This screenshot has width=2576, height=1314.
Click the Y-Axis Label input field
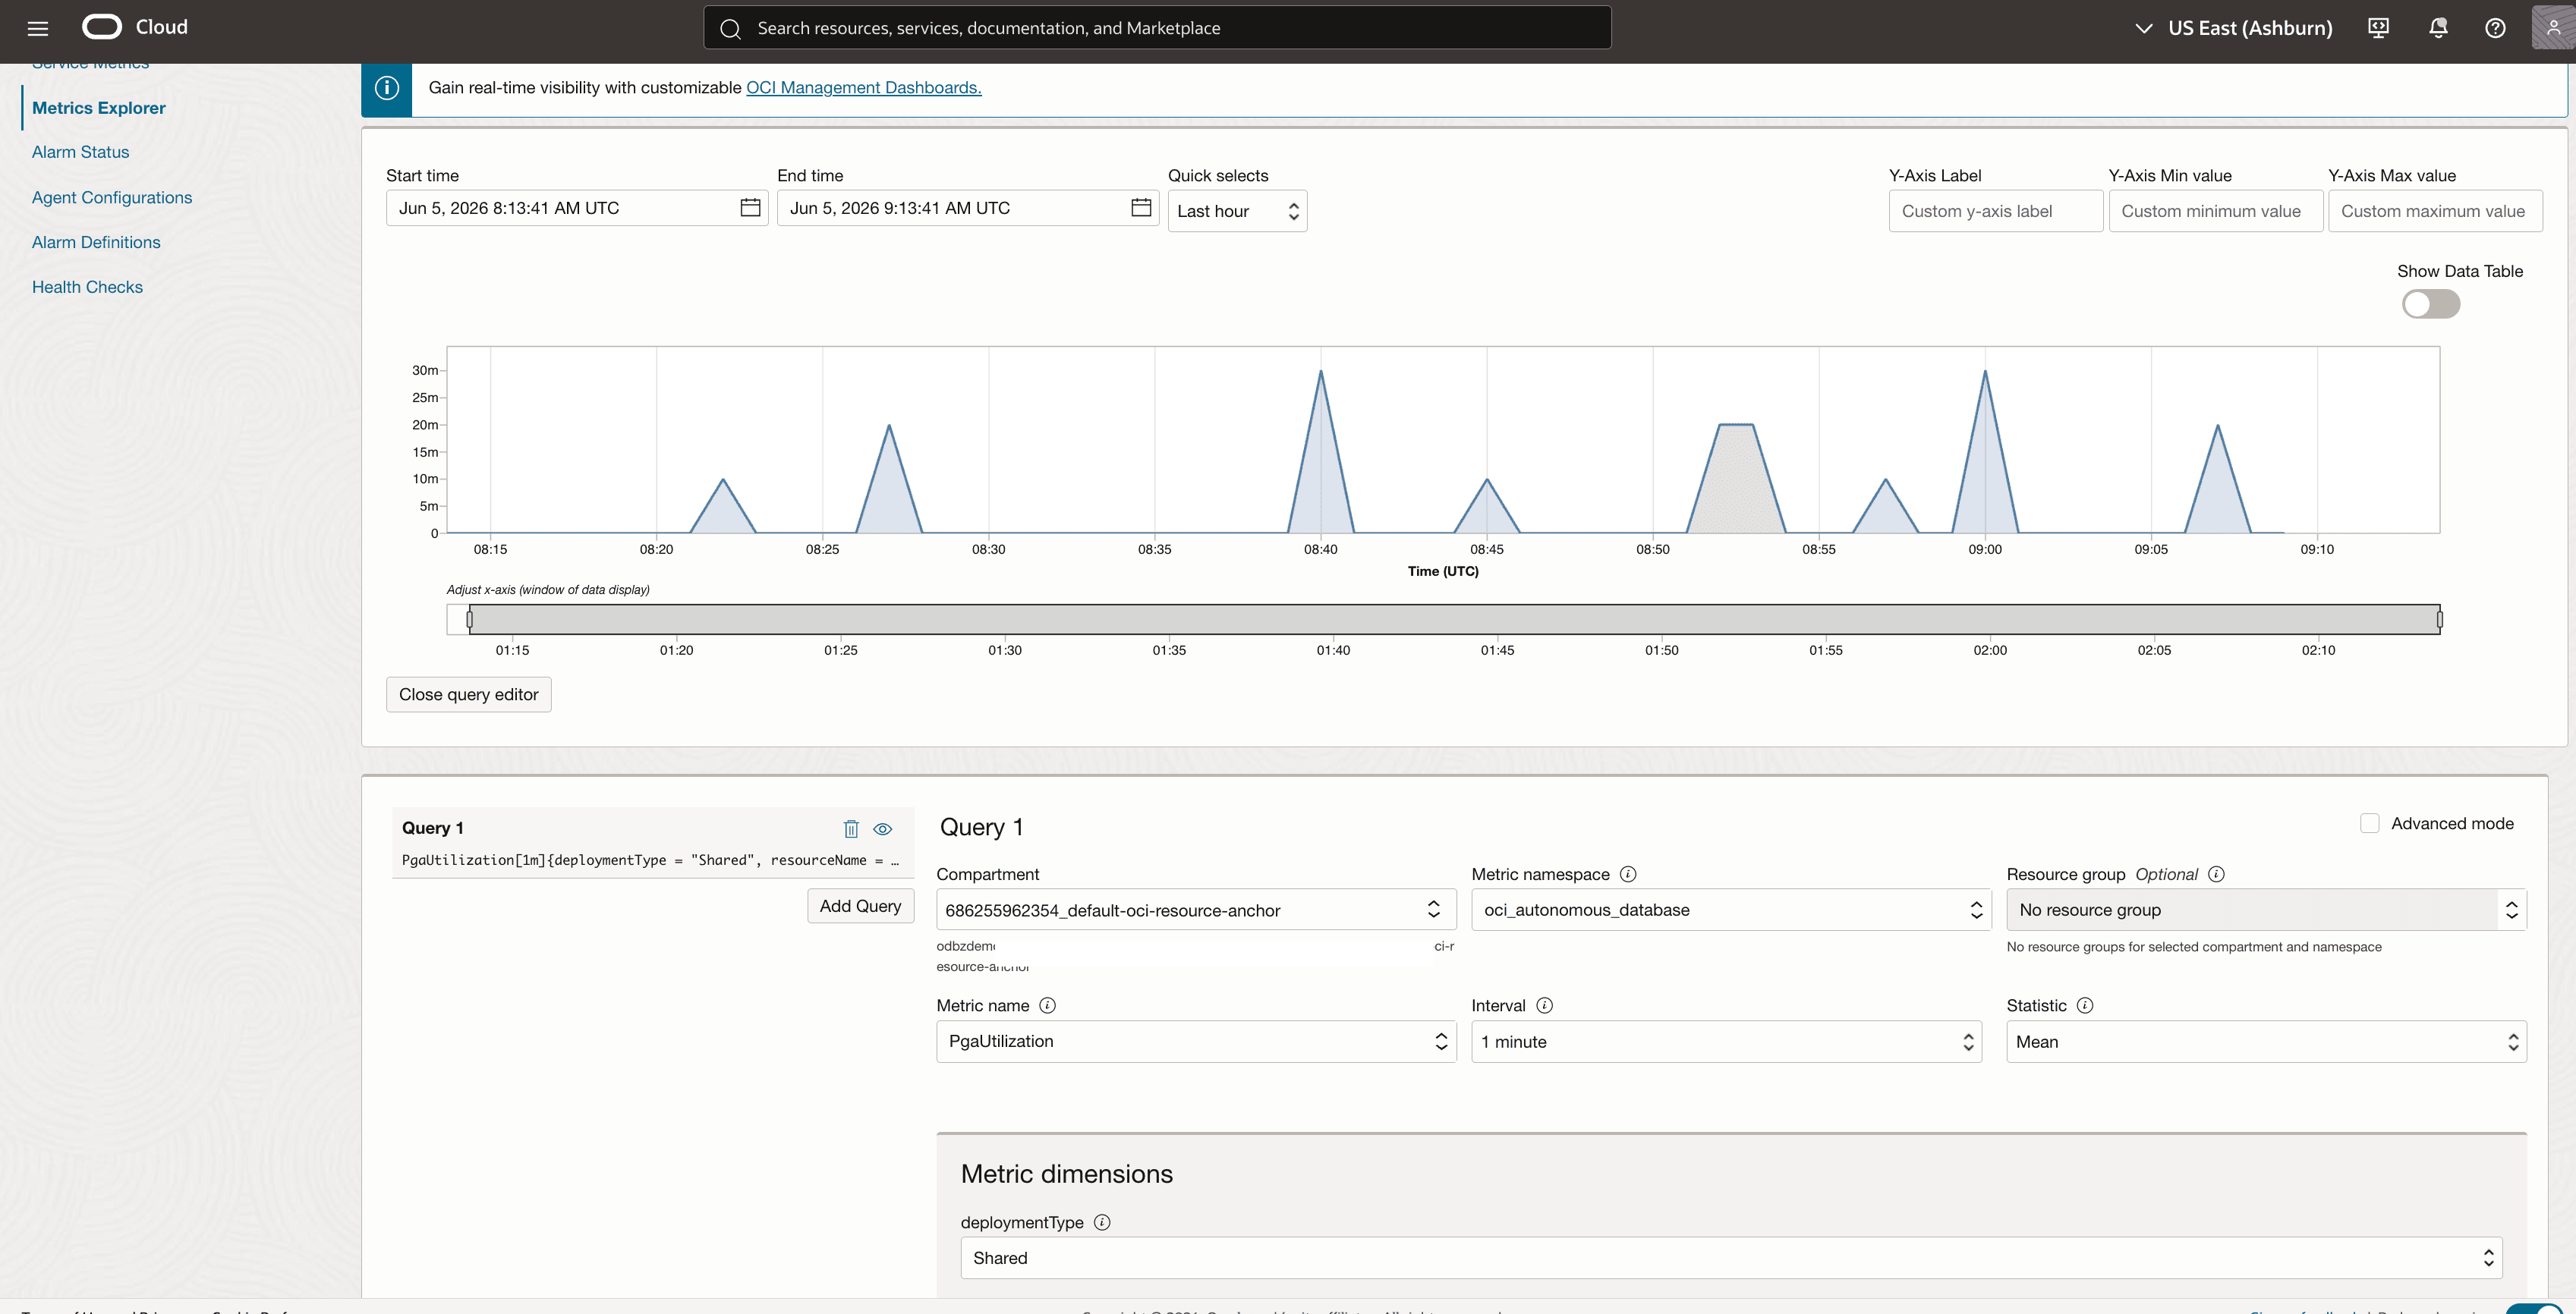point(1996,211)
